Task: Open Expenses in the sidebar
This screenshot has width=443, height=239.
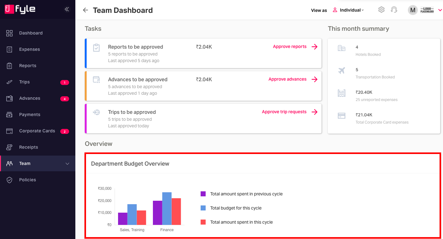Action: tap(30, 49)
